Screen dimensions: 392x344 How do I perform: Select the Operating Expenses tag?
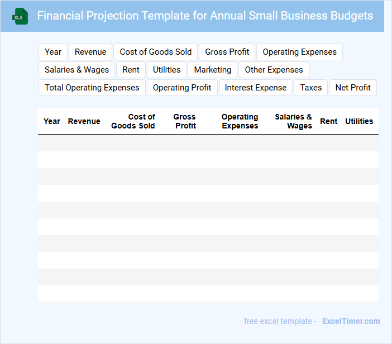299,52
